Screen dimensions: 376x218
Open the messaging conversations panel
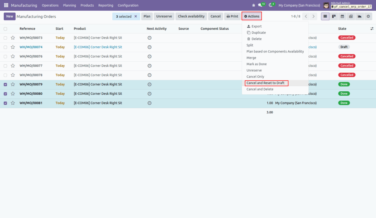pyautogui.click(x=261, y=5)
